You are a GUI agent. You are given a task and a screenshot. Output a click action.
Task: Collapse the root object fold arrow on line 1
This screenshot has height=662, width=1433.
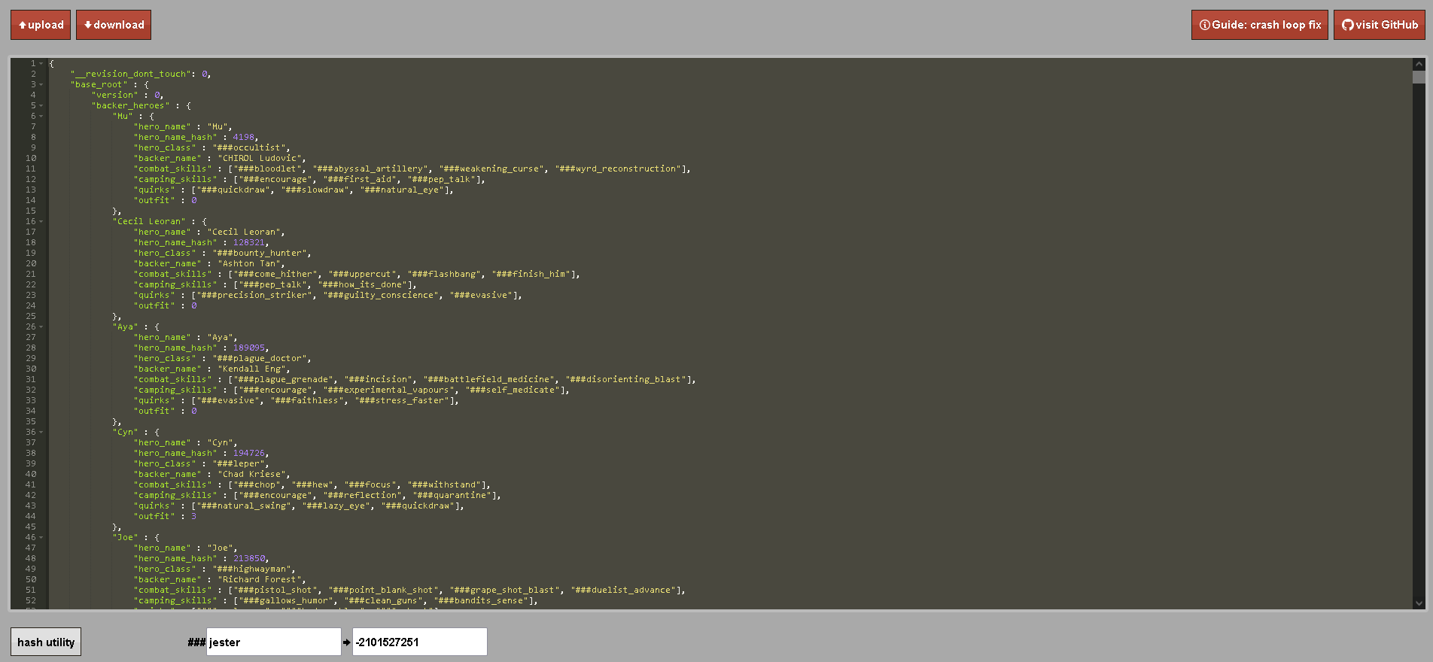point(41,63)
